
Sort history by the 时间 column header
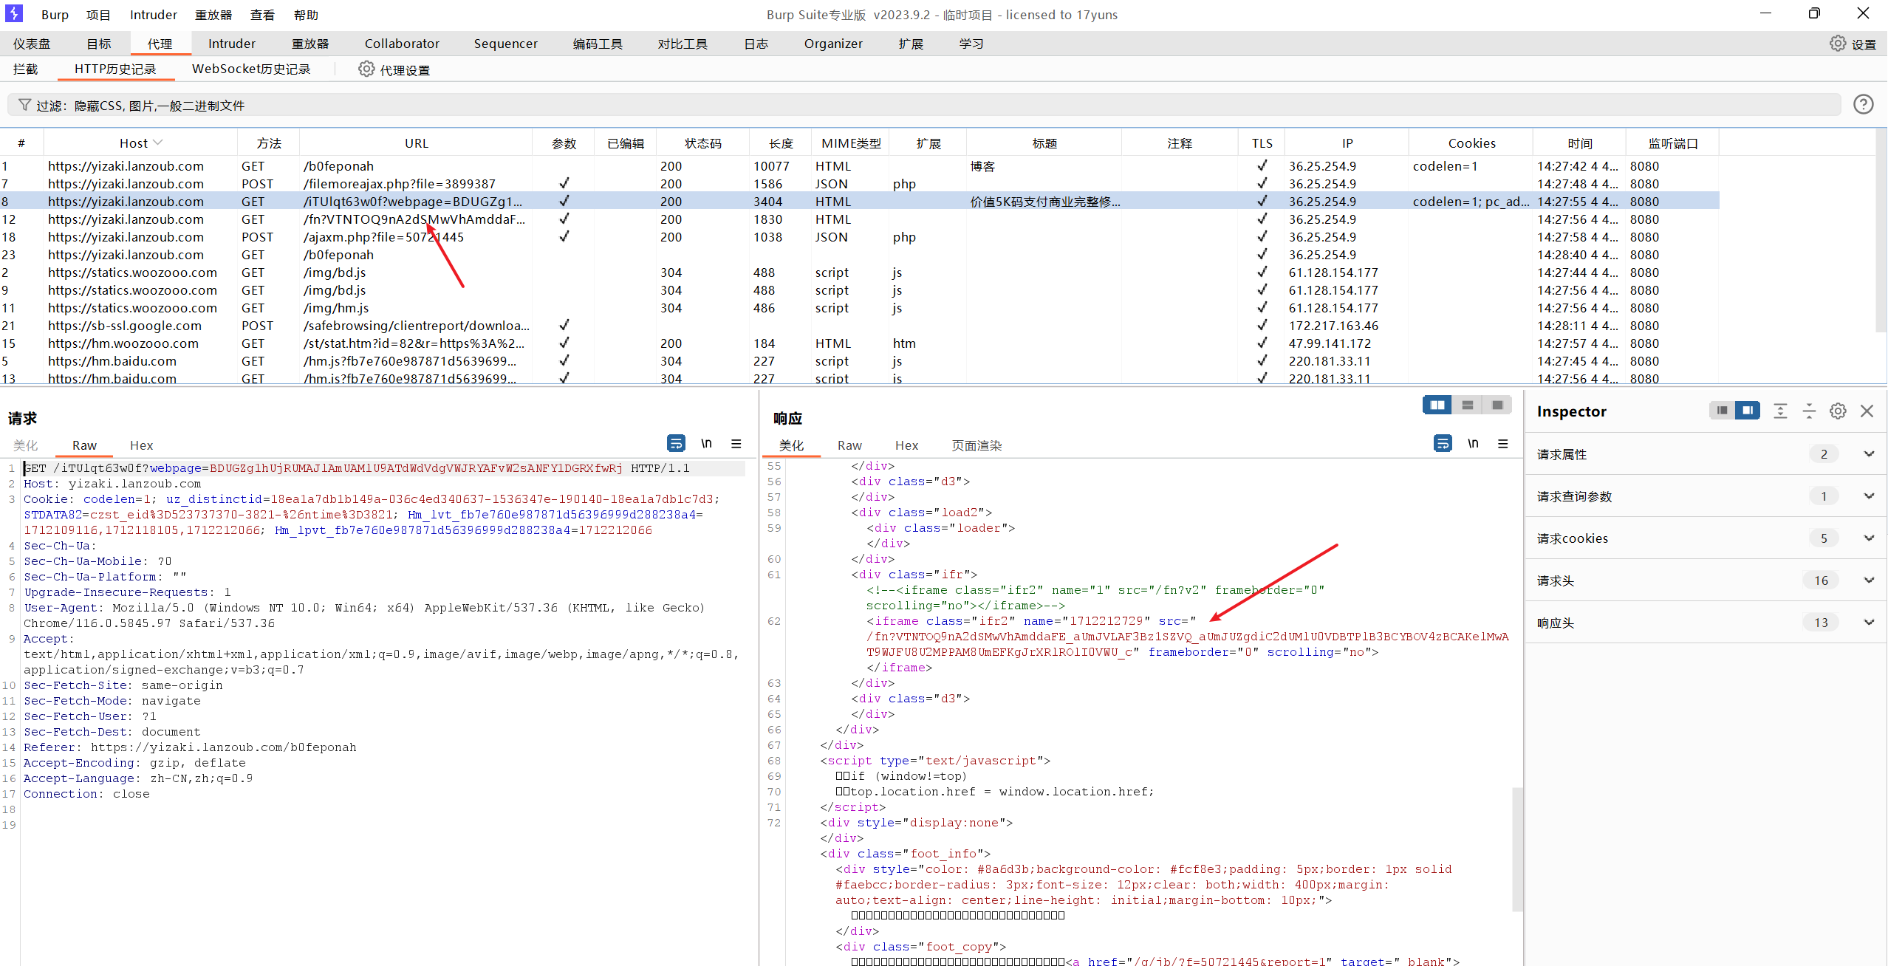coord(1579,143)
